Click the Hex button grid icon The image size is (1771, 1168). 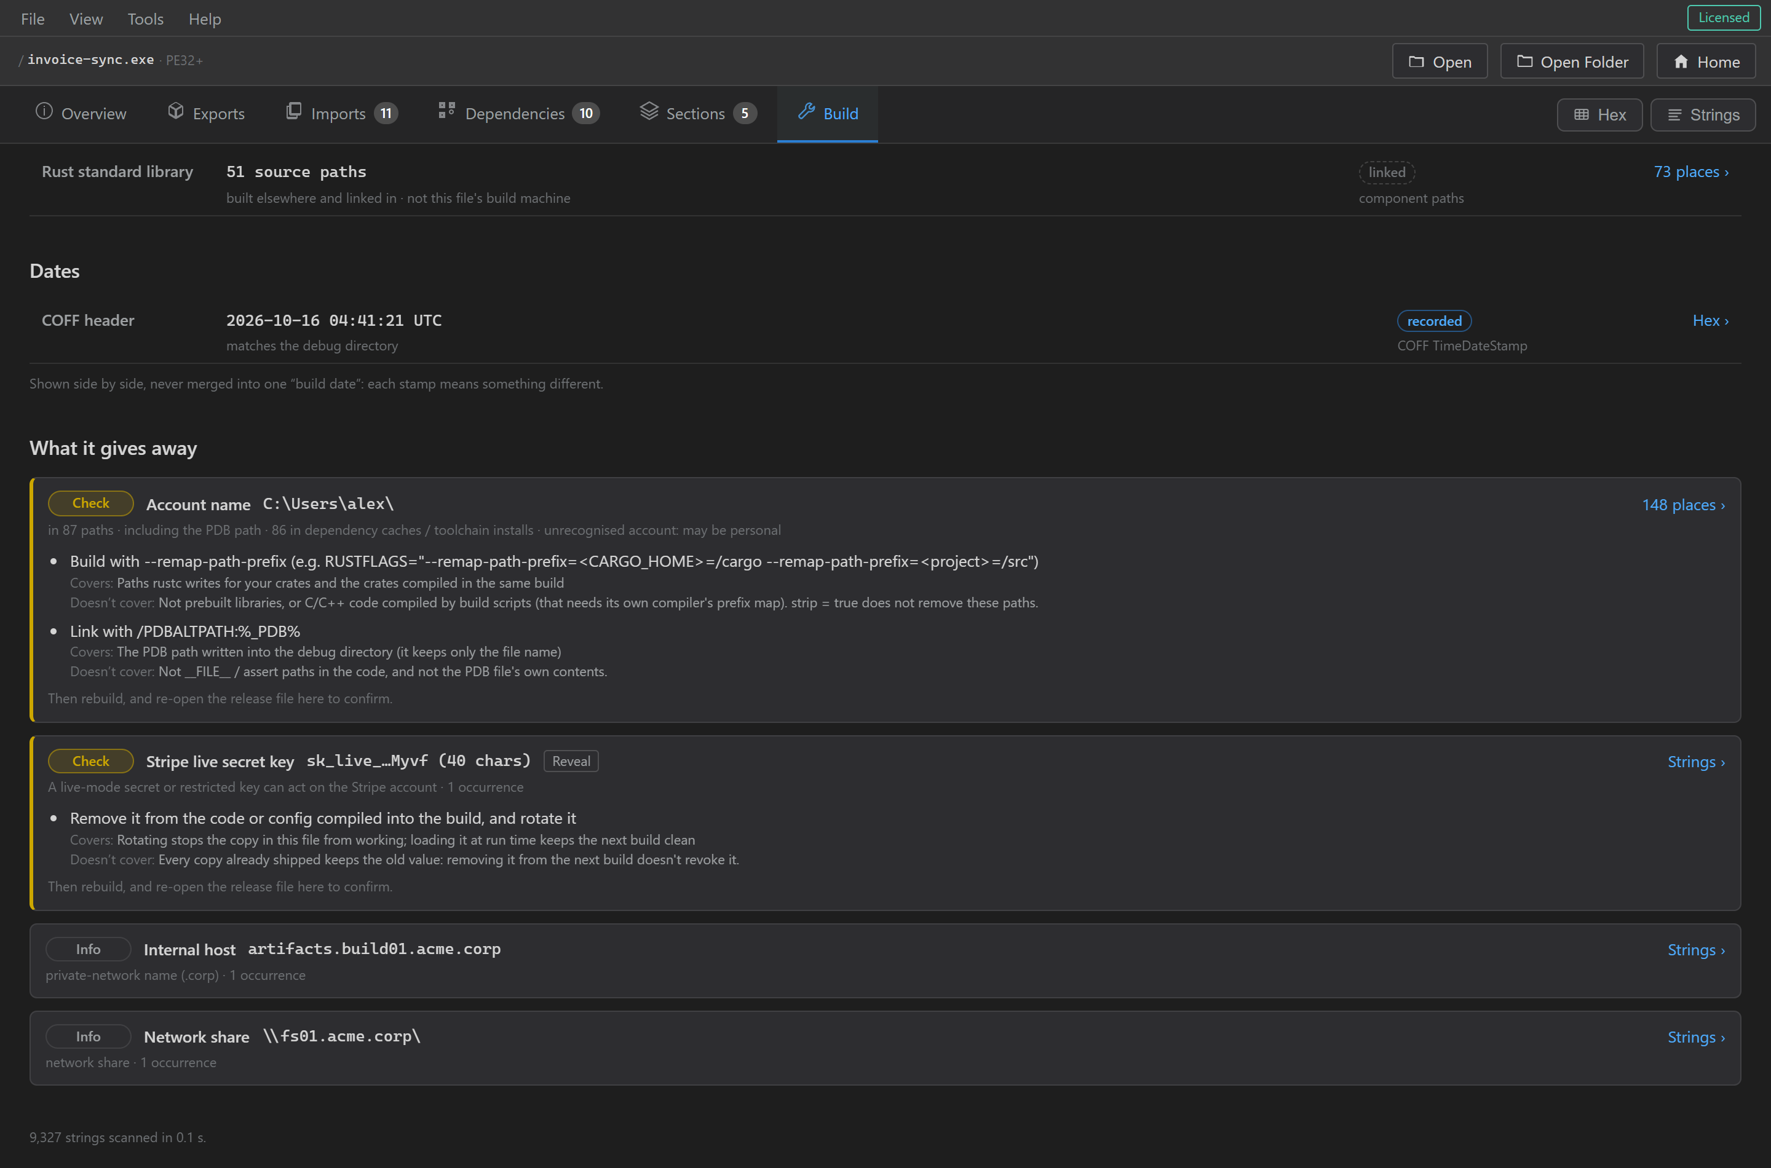click(x=1581, y=115)
